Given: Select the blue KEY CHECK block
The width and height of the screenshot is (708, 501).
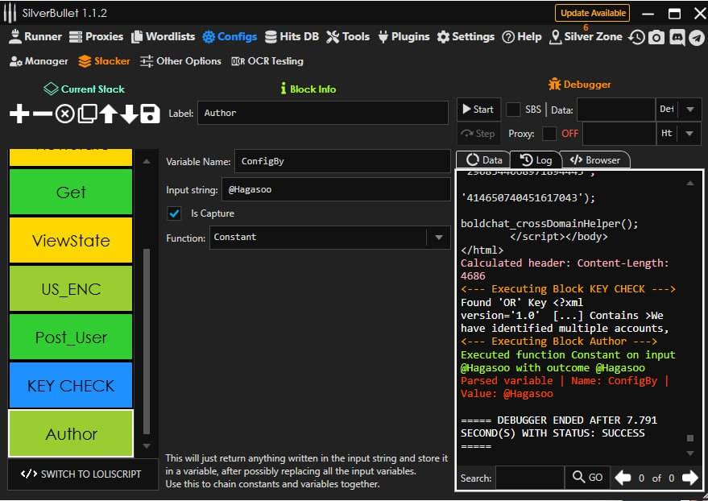Looking at the screenshot, I should (x=71, y=385).
